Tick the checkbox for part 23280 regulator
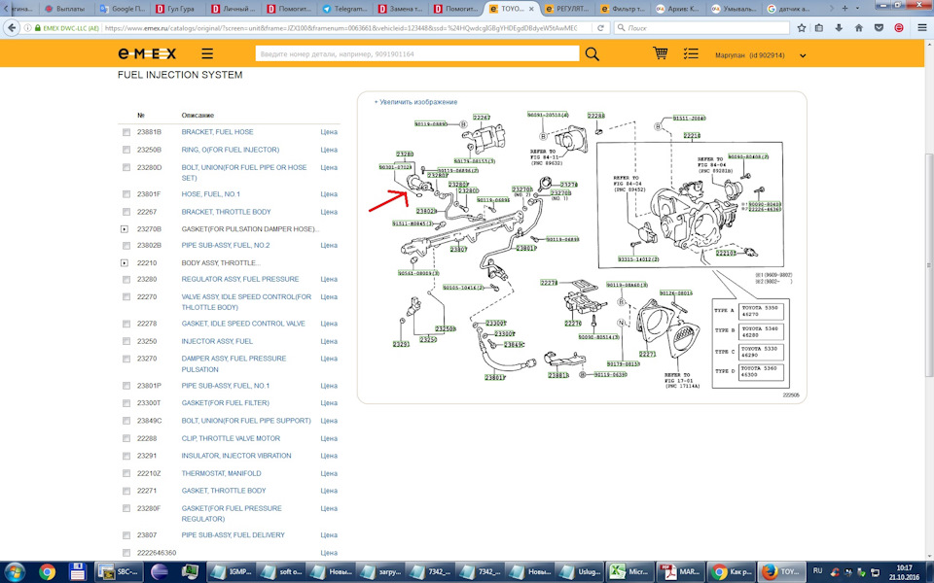 pyautogui.click(x=126, y=280)
